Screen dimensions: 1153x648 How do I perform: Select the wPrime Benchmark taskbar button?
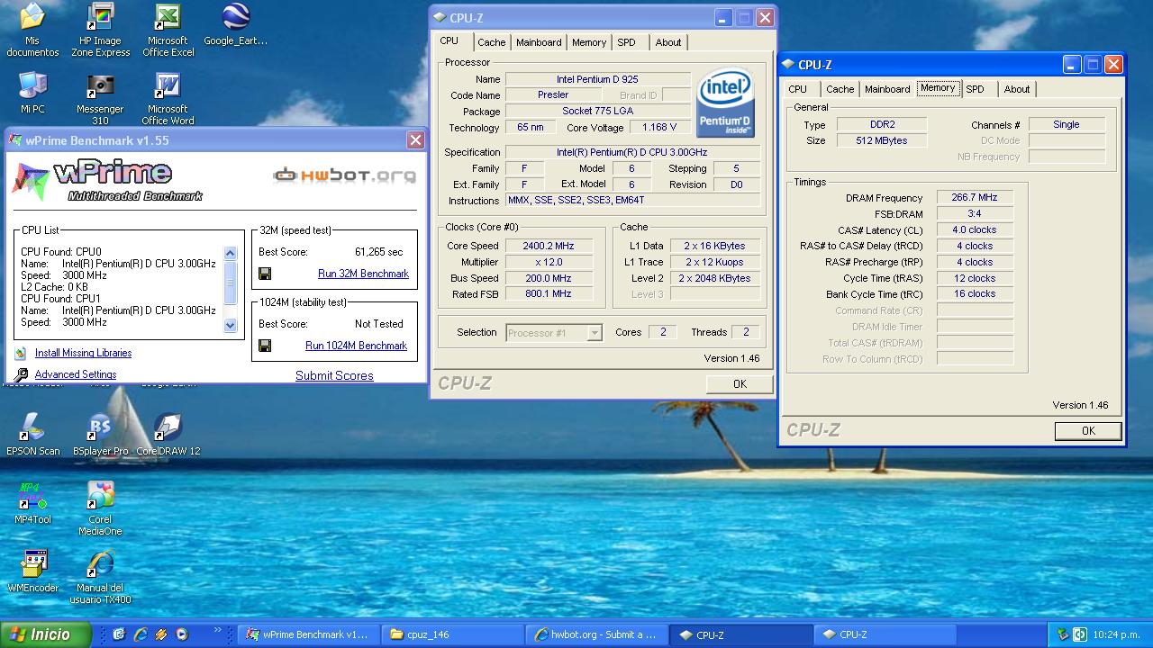(308, 634)
